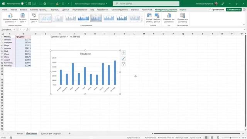The width and height of the screenshot is (247, 139).
Task: Click the user account avatar
Action: click(x=216, y=3)
